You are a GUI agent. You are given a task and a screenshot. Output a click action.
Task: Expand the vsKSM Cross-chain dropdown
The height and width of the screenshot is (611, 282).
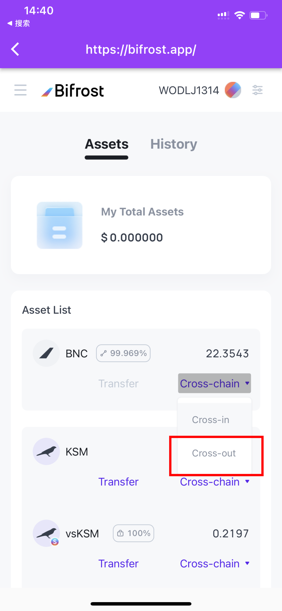214,564
